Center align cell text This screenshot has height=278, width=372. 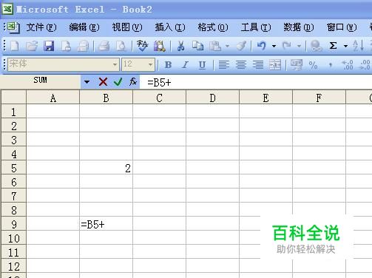[x=241, y=65]
